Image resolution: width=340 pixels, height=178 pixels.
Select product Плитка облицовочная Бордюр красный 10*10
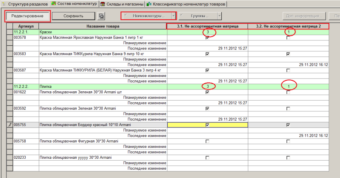(x=103, y=125)
